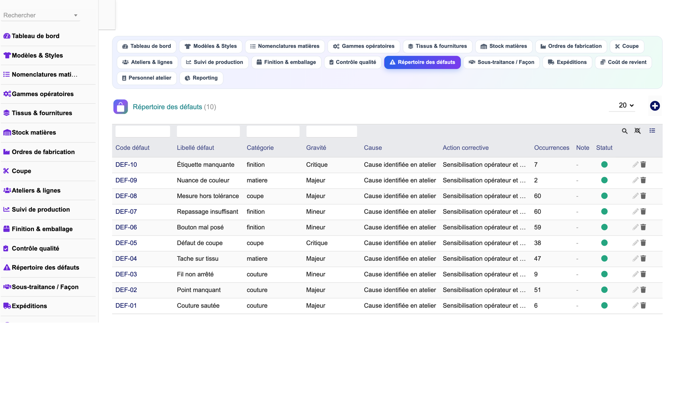
Task: Open DEF-07 defect link
Action: click(126, 212)
